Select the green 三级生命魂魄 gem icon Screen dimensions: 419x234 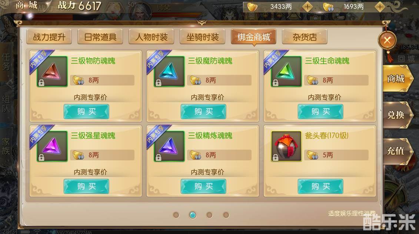[x=286, y=71]
